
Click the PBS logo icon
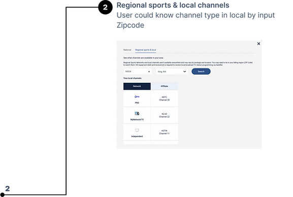point(137,97)
